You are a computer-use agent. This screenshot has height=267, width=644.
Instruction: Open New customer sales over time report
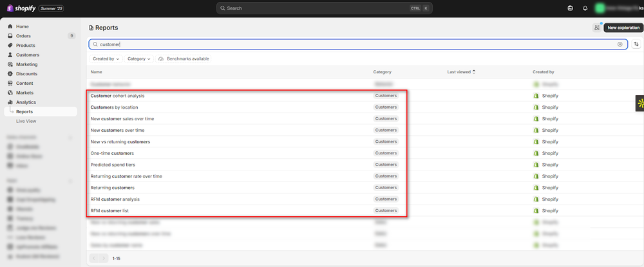122,118
